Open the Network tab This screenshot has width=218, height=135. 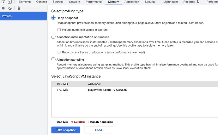75,2
